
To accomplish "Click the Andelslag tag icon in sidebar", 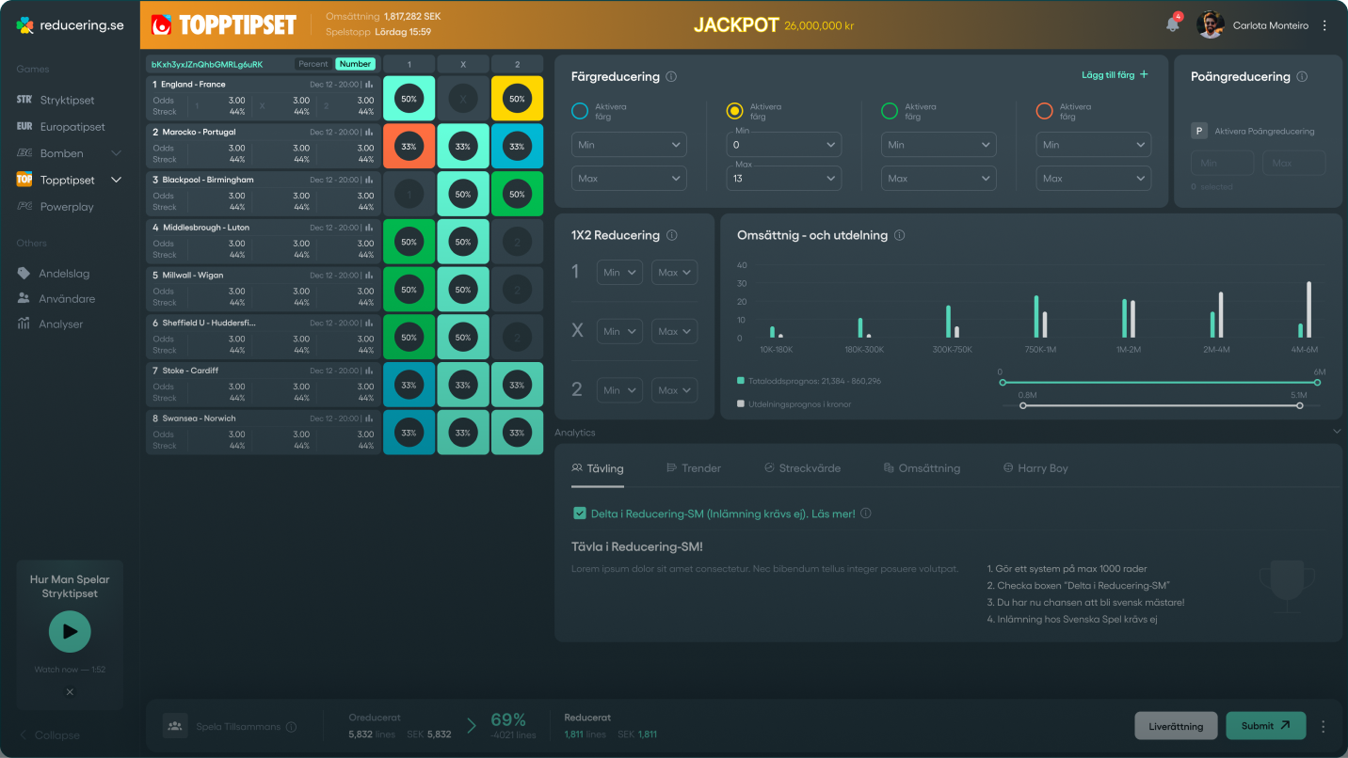I will click(x=24, y=274).
